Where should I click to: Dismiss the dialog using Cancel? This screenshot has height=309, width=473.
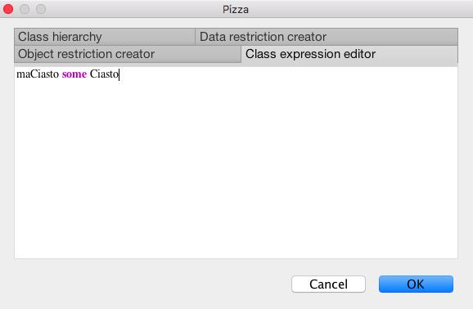tap(328, 284)
